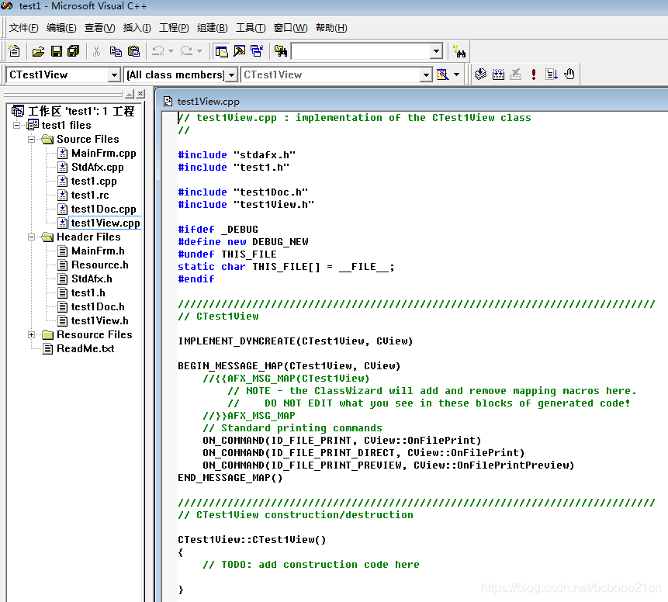The image size is (668, 602).
Task: Select MainFrm.cpp in the file tree
Action: pos(103,154)
